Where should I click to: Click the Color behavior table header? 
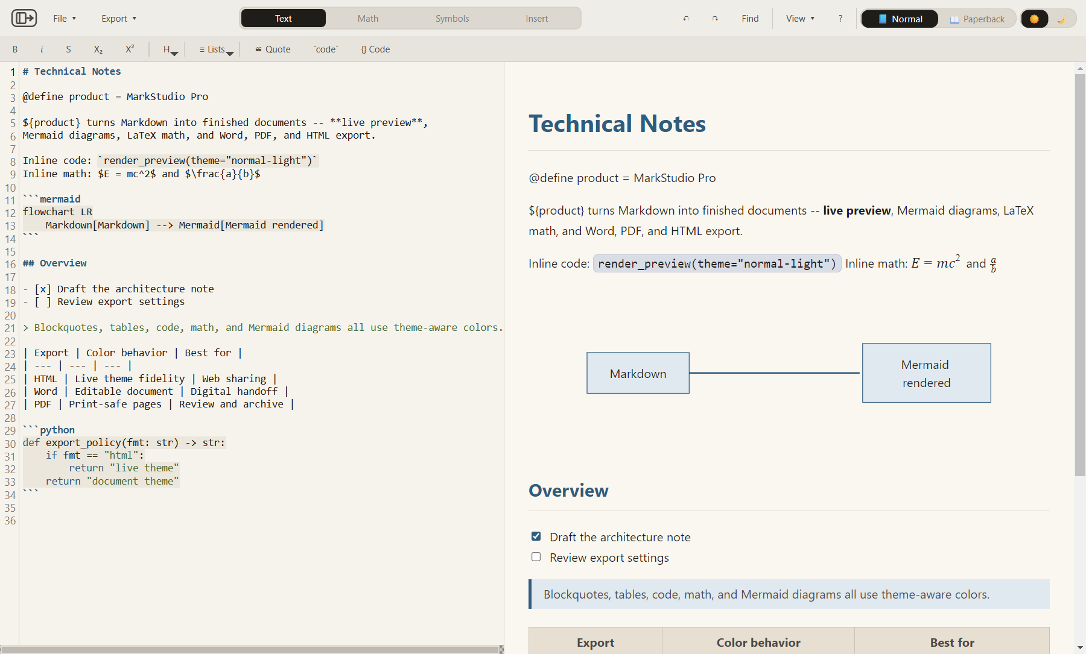(x=758, y=643)
